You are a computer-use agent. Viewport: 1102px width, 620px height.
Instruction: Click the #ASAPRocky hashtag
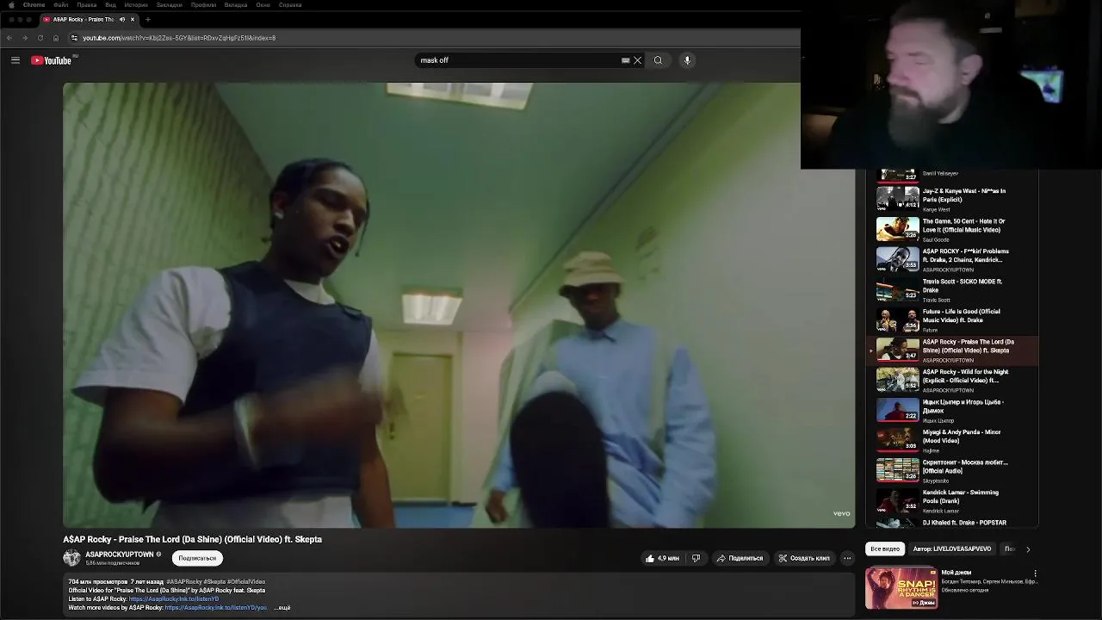coord(184,582)
